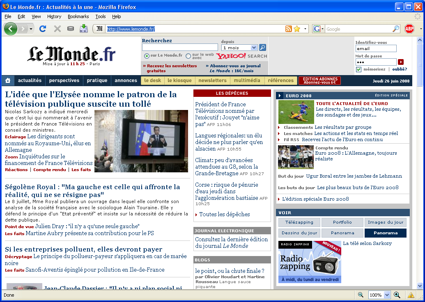This screenshot has height=302, width=425.
Task: Reload the page with the refresh icon
Action: (43, 29)
